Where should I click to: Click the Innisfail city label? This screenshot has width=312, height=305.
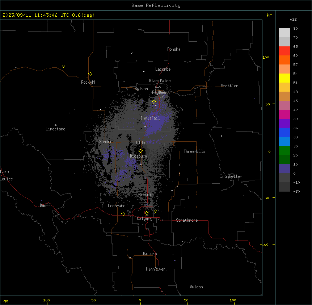coord(150,118)
